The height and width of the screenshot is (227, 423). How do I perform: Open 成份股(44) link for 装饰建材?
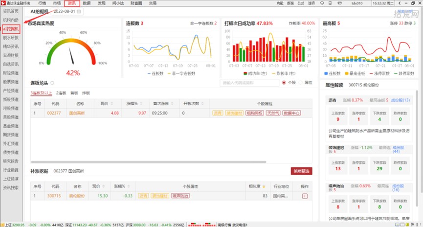coord(398,150)
